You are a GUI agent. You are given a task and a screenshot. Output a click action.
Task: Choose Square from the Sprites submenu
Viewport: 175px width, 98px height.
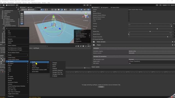(54, 65)
